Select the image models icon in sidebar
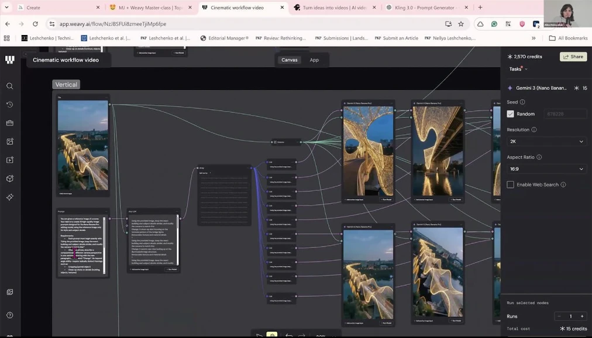 pyautogui.click(x=10, y=141)
